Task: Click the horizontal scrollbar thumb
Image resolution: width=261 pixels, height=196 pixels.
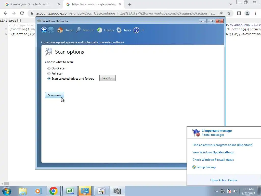Action: click(6, 184)
